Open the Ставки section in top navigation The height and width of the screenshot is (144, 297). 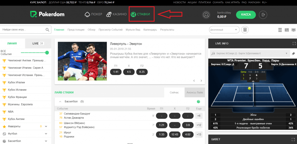pyautogui.click(x=140, y=14)
